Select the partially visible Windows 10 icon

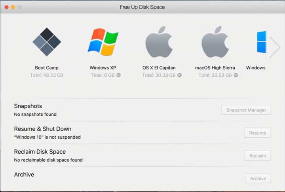tap(262, 42)
